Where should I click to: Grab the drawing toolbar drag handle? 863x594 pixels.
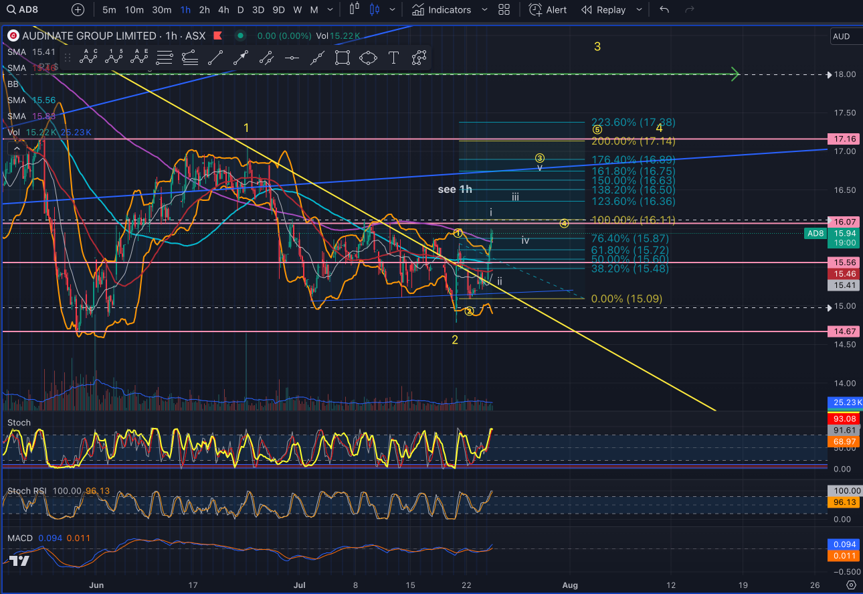[x=66, y=58]
